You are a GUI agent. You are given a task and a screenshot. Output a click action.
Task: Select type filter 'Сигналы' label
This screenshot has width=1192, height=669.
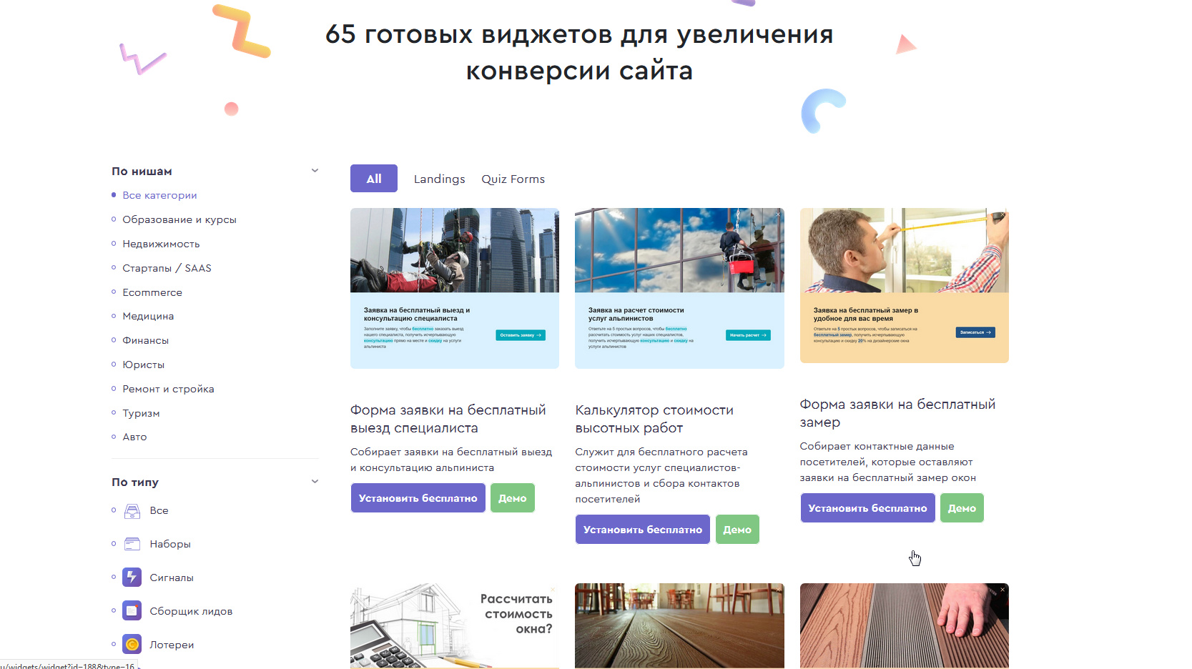(x=172, y=578)
